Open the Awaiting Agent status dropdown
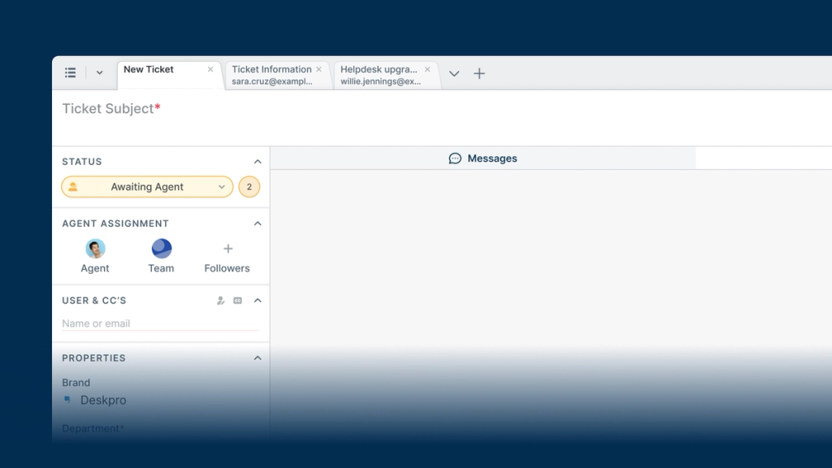 point(148,187)
